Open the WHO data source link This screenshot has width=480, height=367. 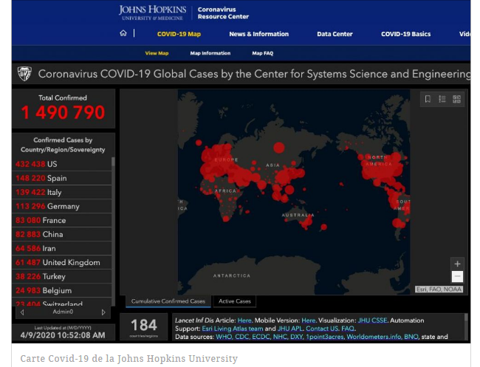point(224,337)
